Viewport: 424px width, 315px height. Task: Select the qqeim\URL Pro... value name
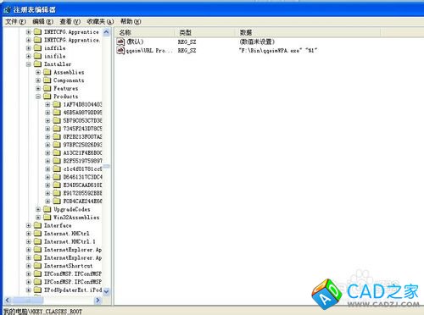[x=149, y=51]
